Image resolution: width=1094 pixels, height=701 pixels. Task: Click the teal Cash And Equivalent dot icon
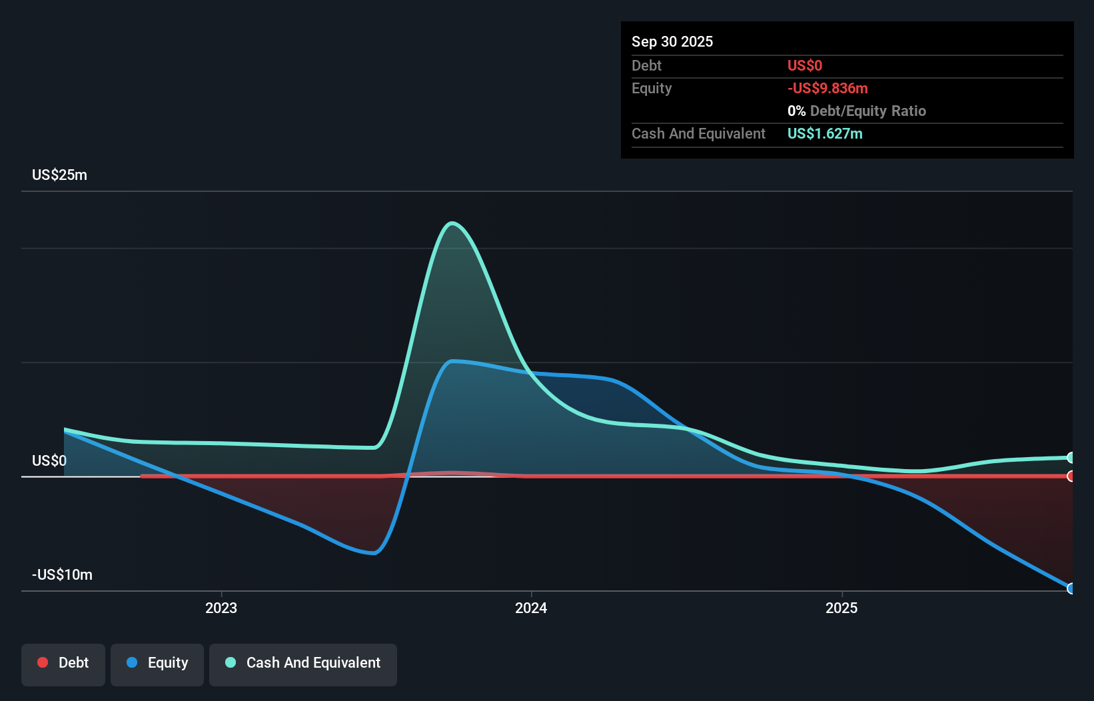[230, 662]
